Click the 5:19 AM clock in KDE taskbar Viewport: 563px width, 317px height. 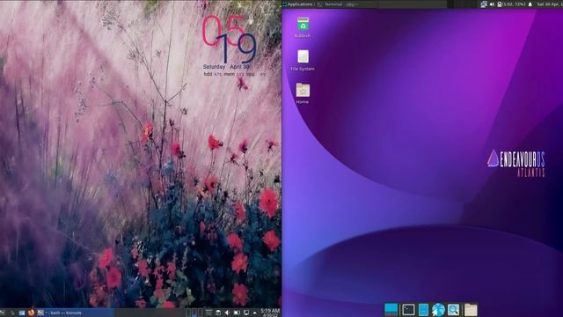point(270,313)
